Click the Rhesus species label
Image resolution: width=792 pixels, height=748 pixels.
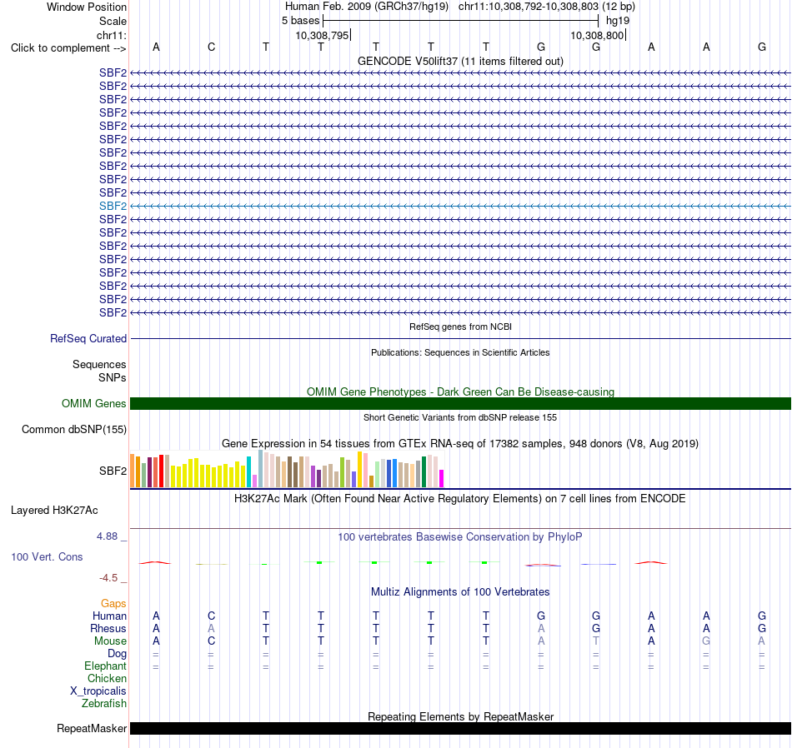108,628
